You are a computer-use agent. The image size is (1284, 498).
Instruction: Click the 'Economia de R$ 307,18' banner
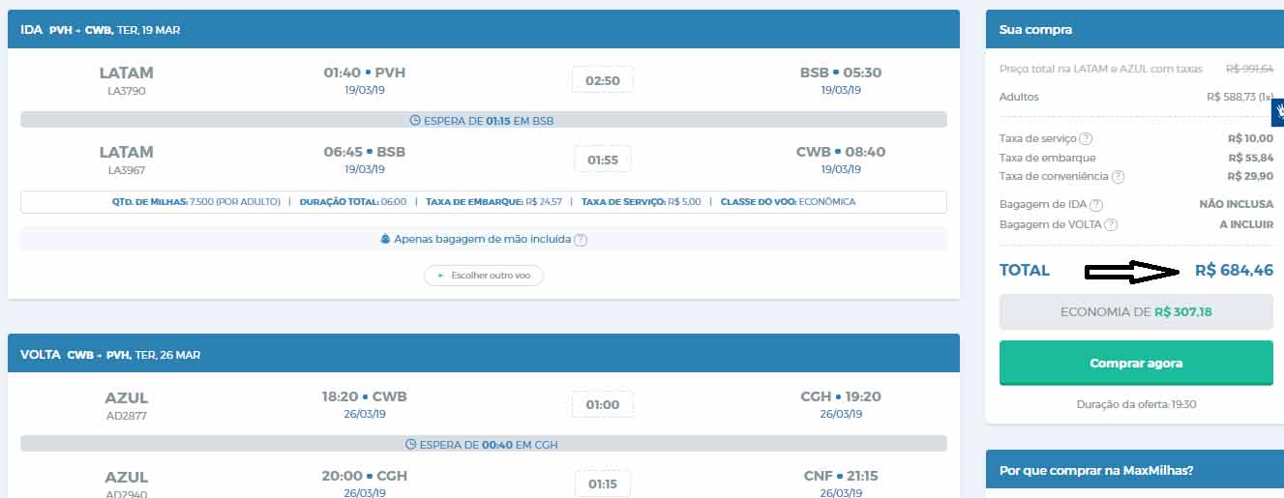[x=1136, y=312]
